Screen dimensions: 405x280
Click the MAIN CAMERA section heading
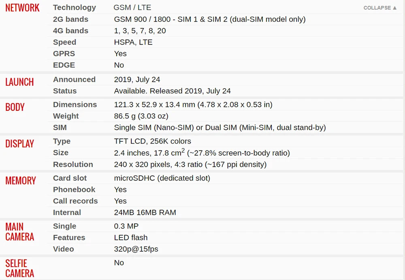tap(20, 232)
